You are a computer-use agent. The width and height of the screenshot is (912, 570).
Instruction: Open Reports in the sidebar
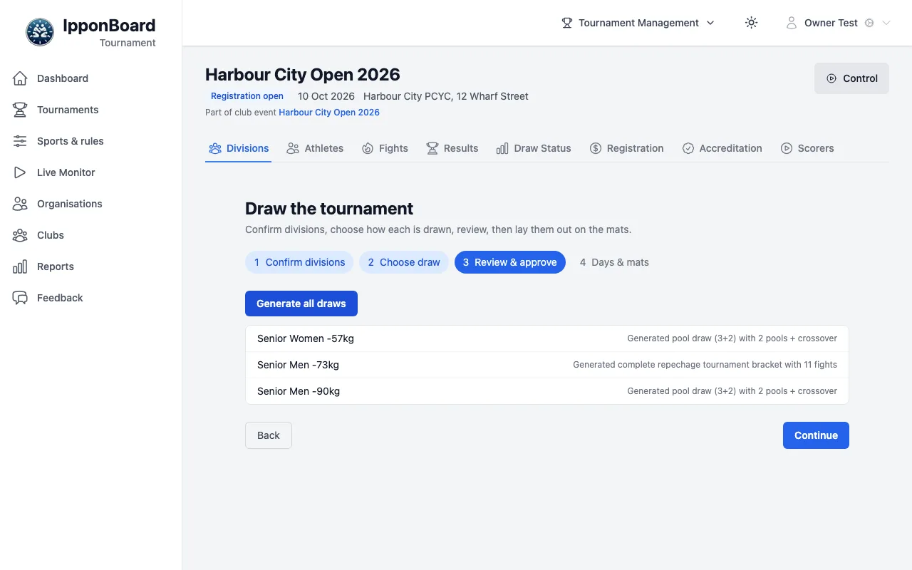(91, 266)
